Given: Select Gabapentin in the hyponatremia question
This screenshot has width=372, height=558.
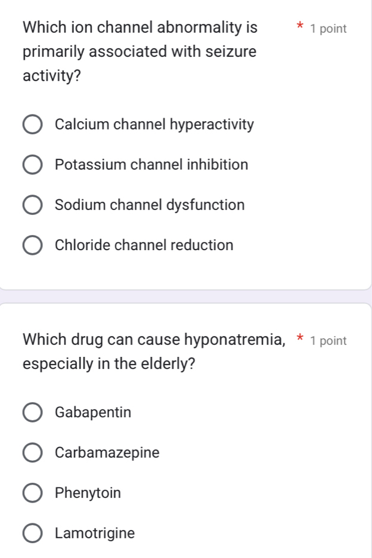Looking at the screenshot, I should (x=33, y=412).
